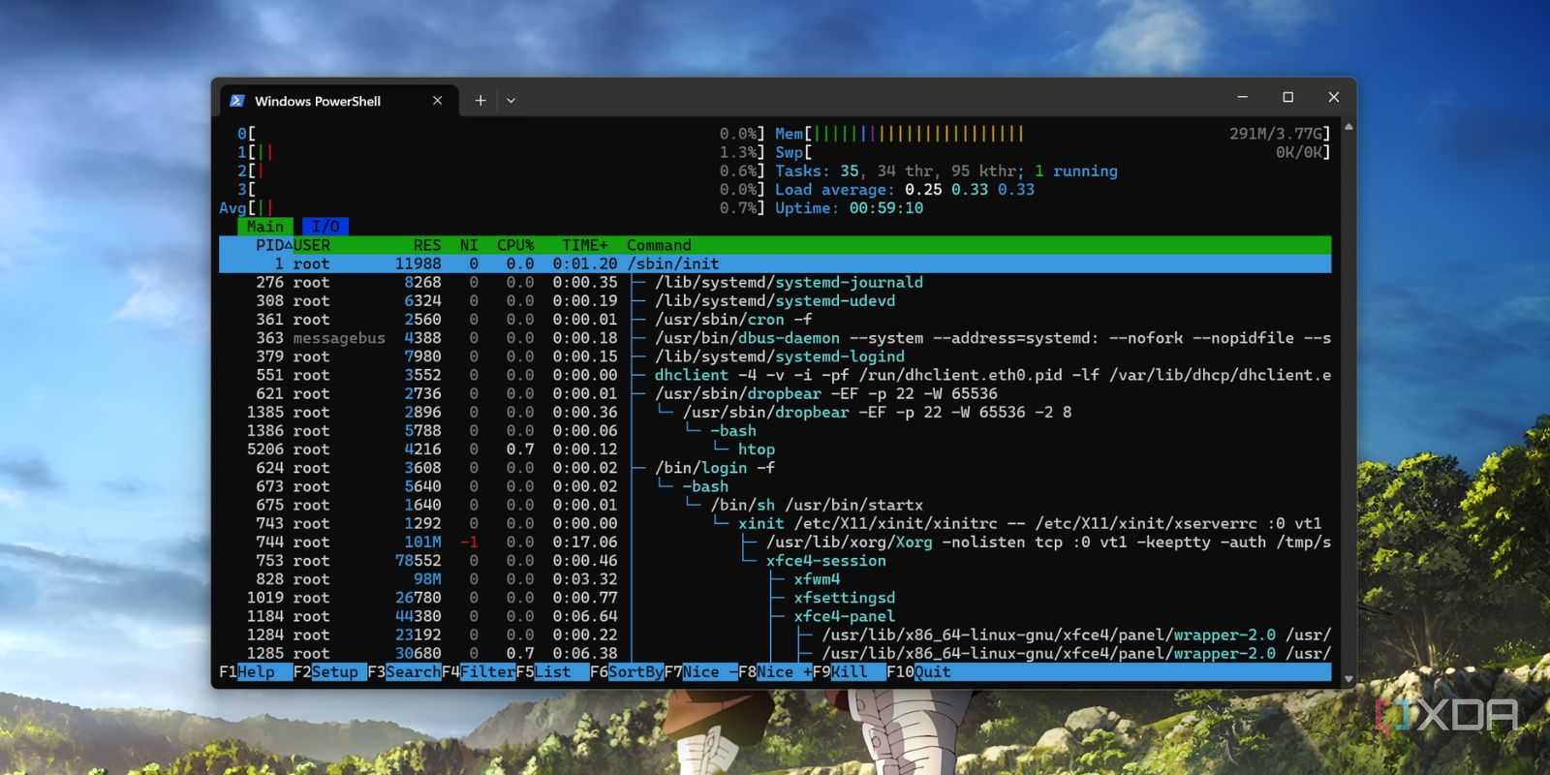
Task: Select the xfwm4 process row
Action: pyautogui.click(x=775, y=579)
